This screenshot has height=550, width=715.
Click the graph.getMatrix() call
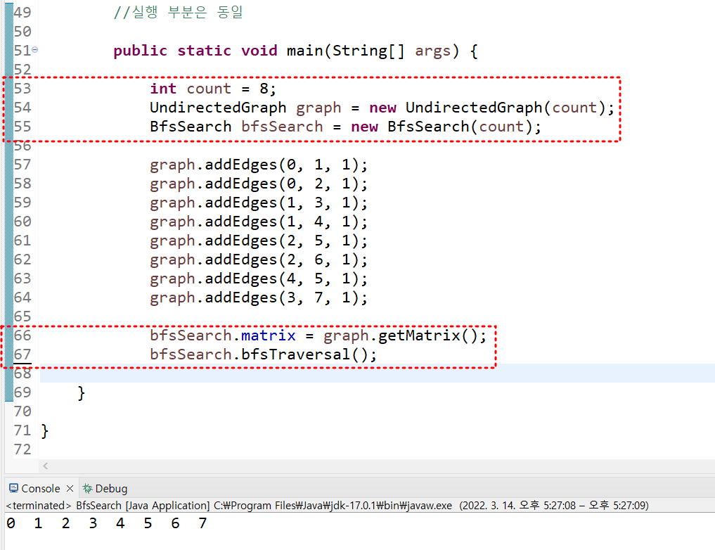coord(405,335)
